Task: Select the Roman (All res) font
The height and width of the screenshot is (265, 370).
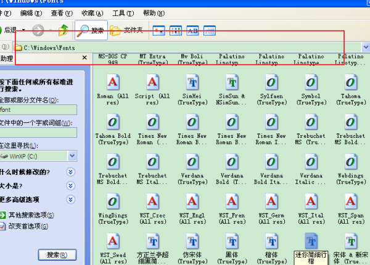Action: coord(113,90)
